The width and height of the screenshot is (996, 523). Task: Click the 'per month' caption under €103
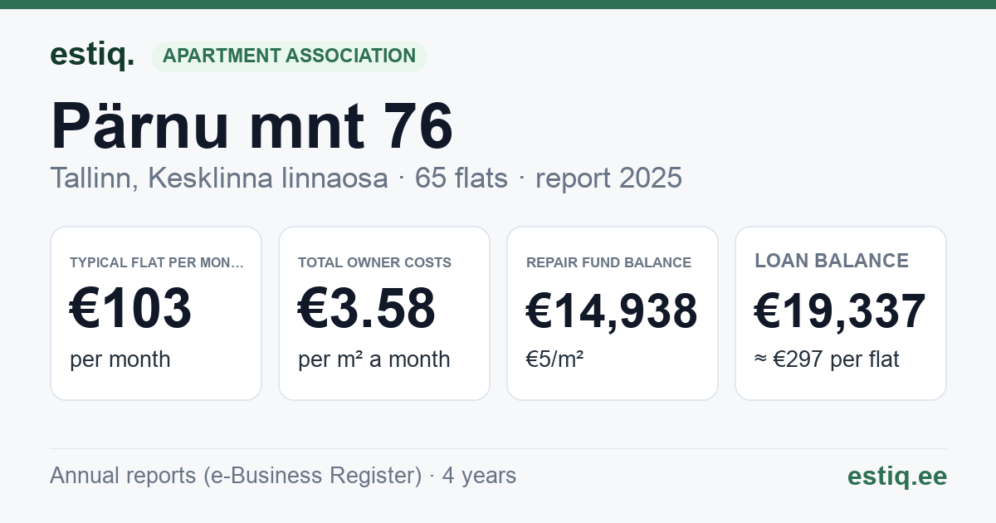[x=120, y=359]
